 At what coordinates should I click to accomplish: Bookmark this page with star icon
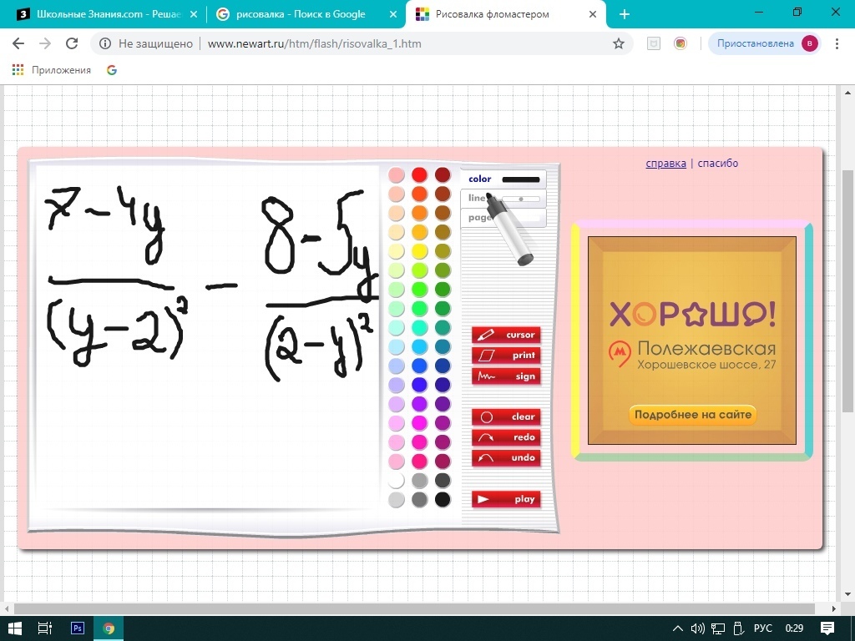point(619,43)
